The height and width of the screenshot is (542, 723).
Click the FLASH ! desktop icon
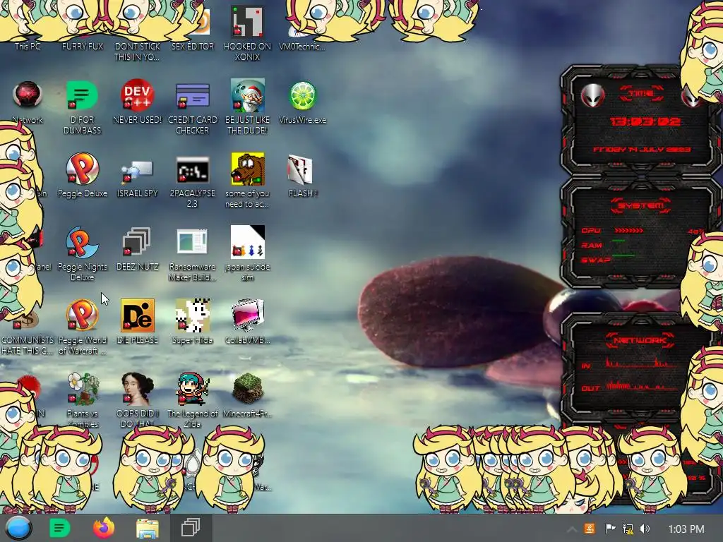[301, 169]
